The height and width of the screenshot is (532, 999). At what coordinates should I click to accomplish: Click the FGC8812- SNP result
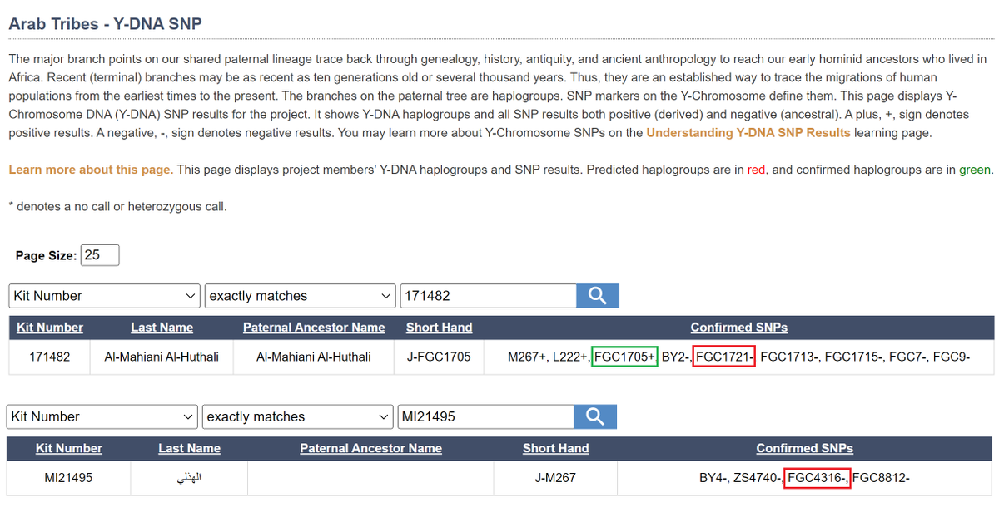coord(882,478)
